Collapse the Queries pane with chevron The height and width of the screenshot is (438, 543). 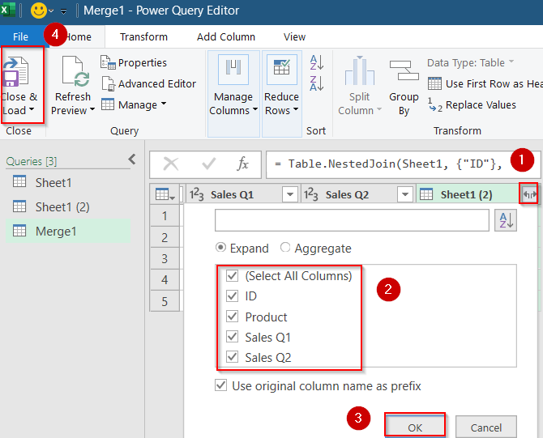(132, 159)
